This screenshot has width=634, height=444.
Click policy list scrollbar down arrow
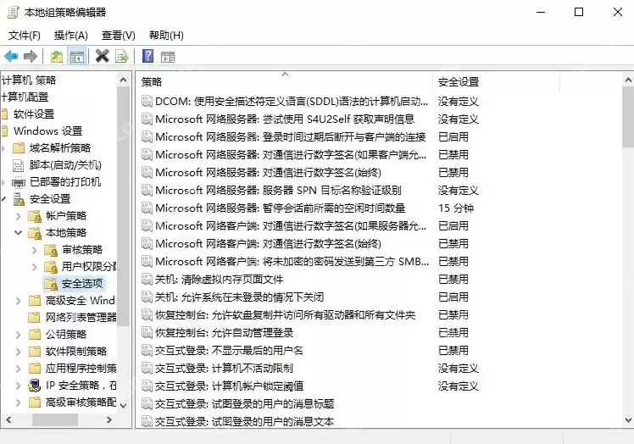628,420
